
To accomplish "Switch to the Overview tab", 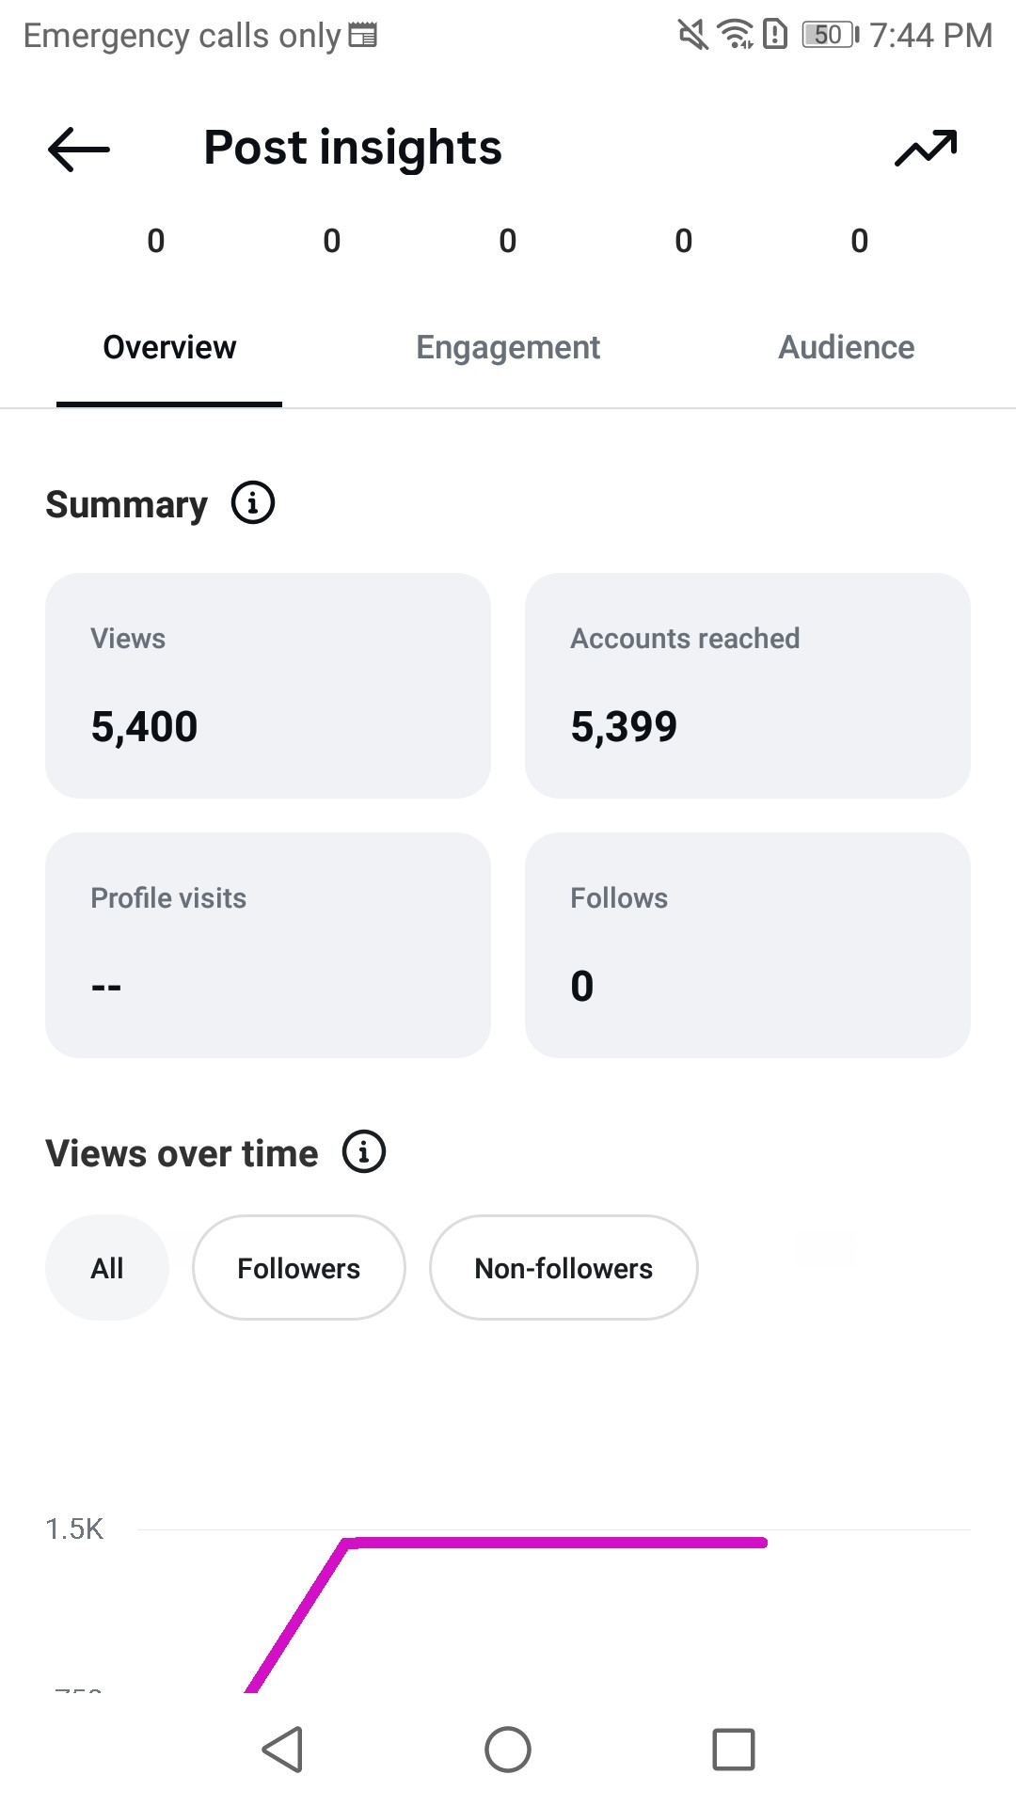I will (169, 347).
